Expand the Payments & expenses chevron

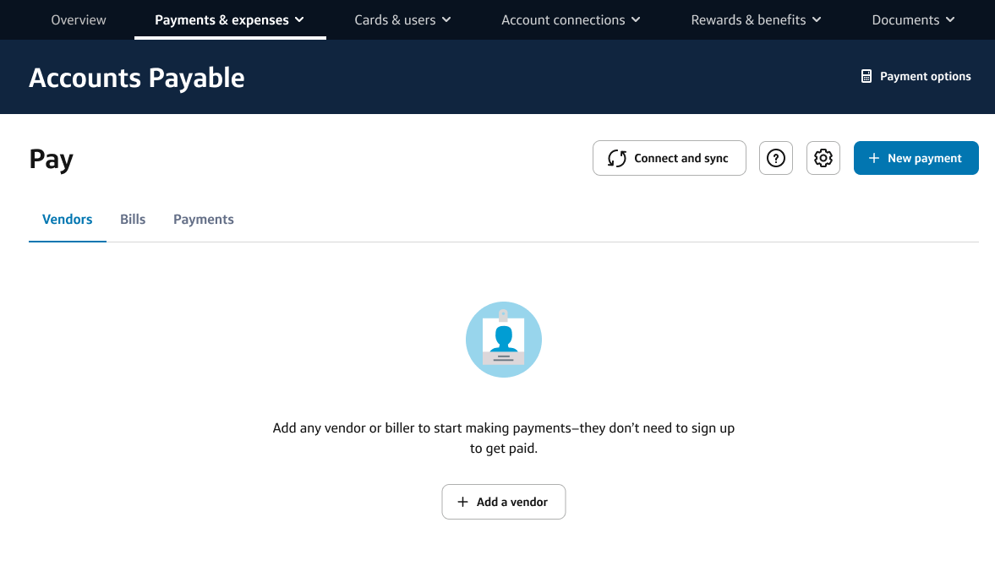300,20
